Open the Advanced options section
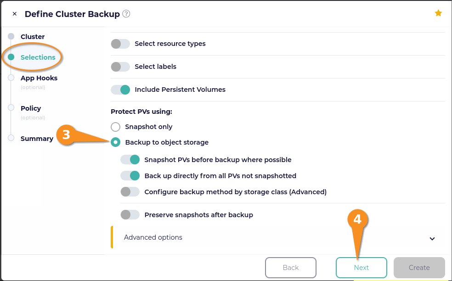This screenshot has width=452, height=281. 278,237
